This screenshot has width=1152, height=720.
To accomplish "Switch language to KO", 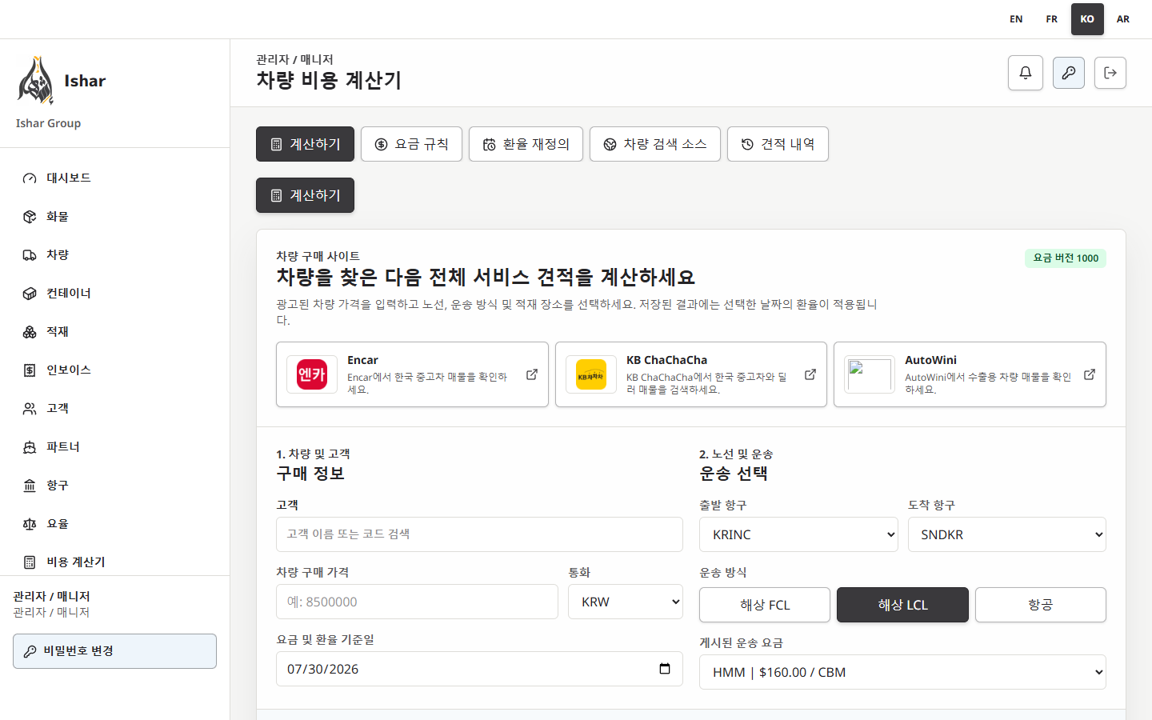I will pyautogui.click(x=1087, y=19).
